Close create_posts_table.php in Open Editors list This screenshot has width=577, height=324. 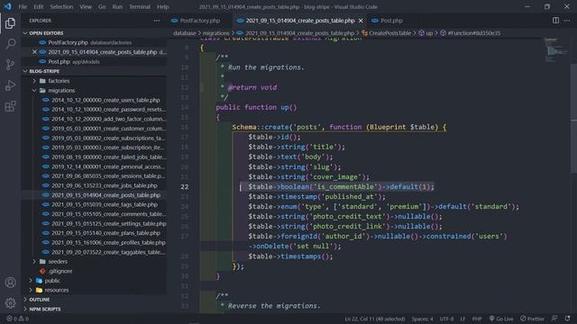point(34,52)
